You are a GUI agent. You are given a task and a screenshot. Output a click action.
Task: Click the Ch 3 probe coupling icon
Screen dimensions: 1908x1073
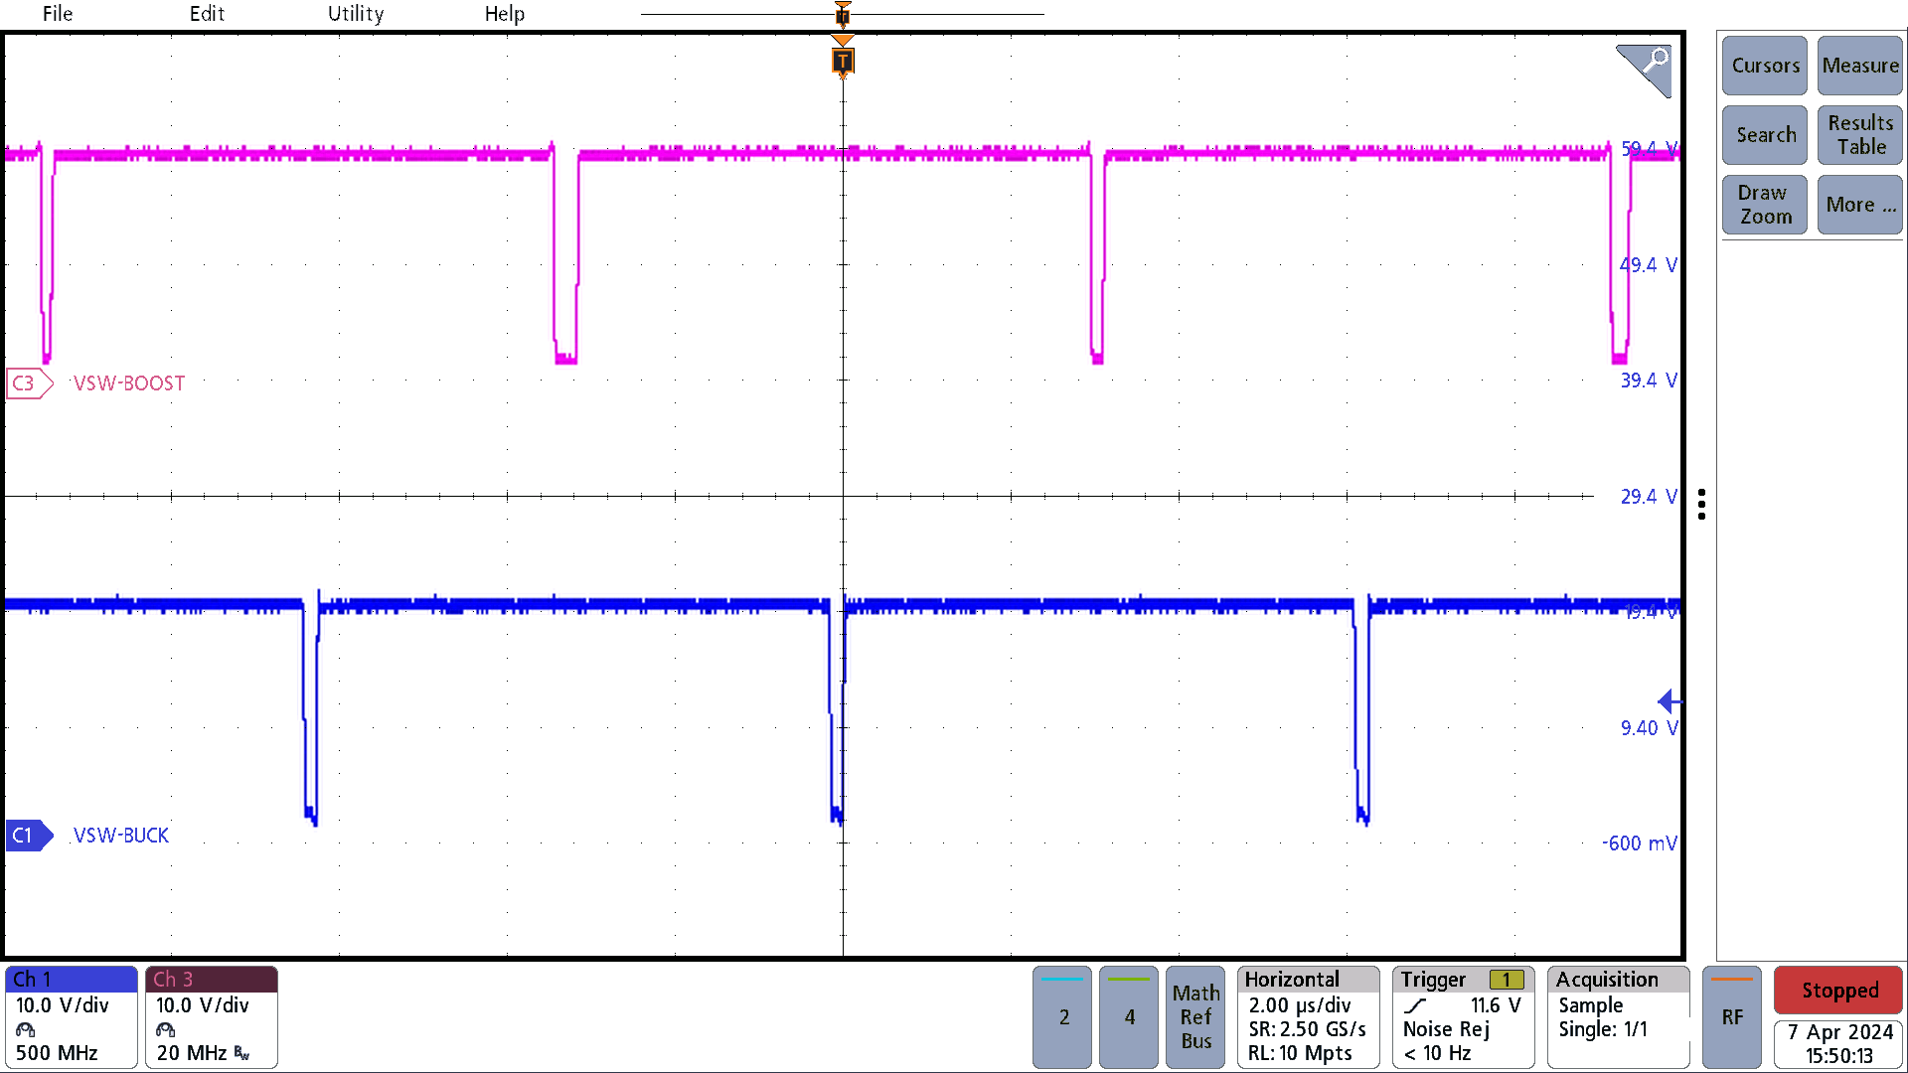tap(166, 1030)
